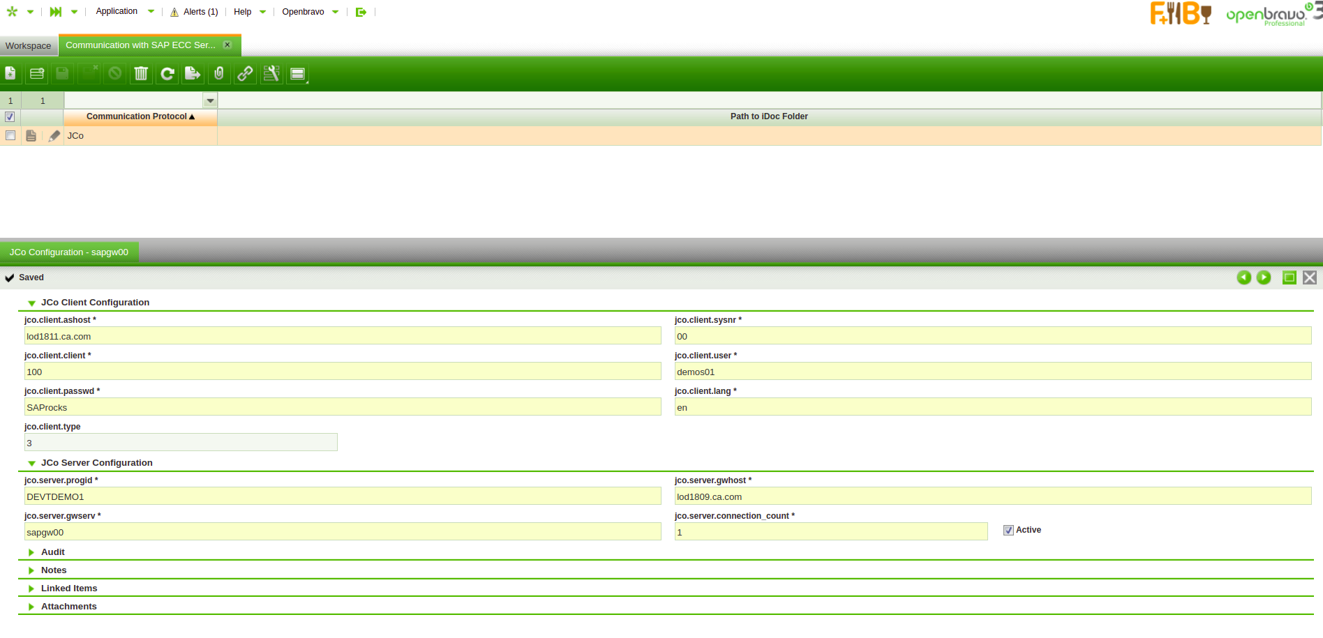Click the green asterisk create-new icon
Screen dimensions: 1323x638
coord(12,11)
